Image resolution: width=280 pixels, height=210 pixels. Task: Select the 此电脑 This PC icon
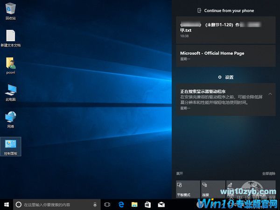(11, 92)
